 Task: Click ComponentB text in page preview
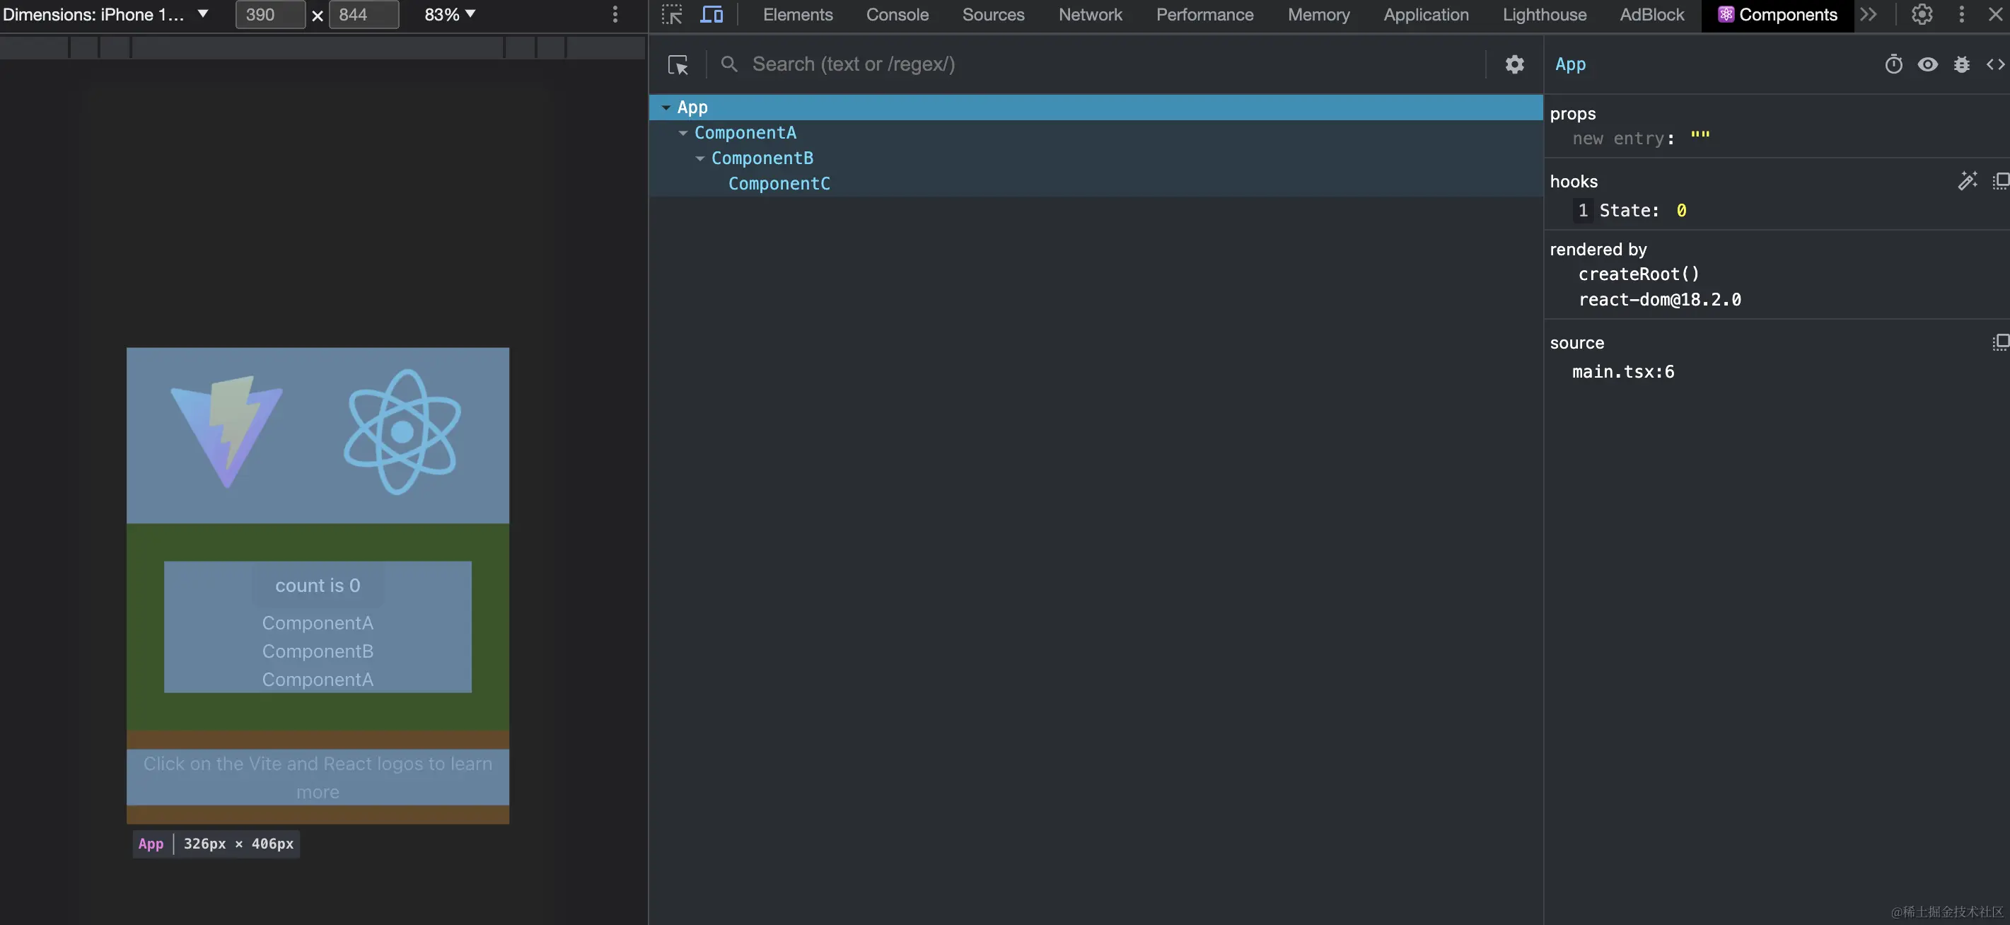click(x=318, y=651)
